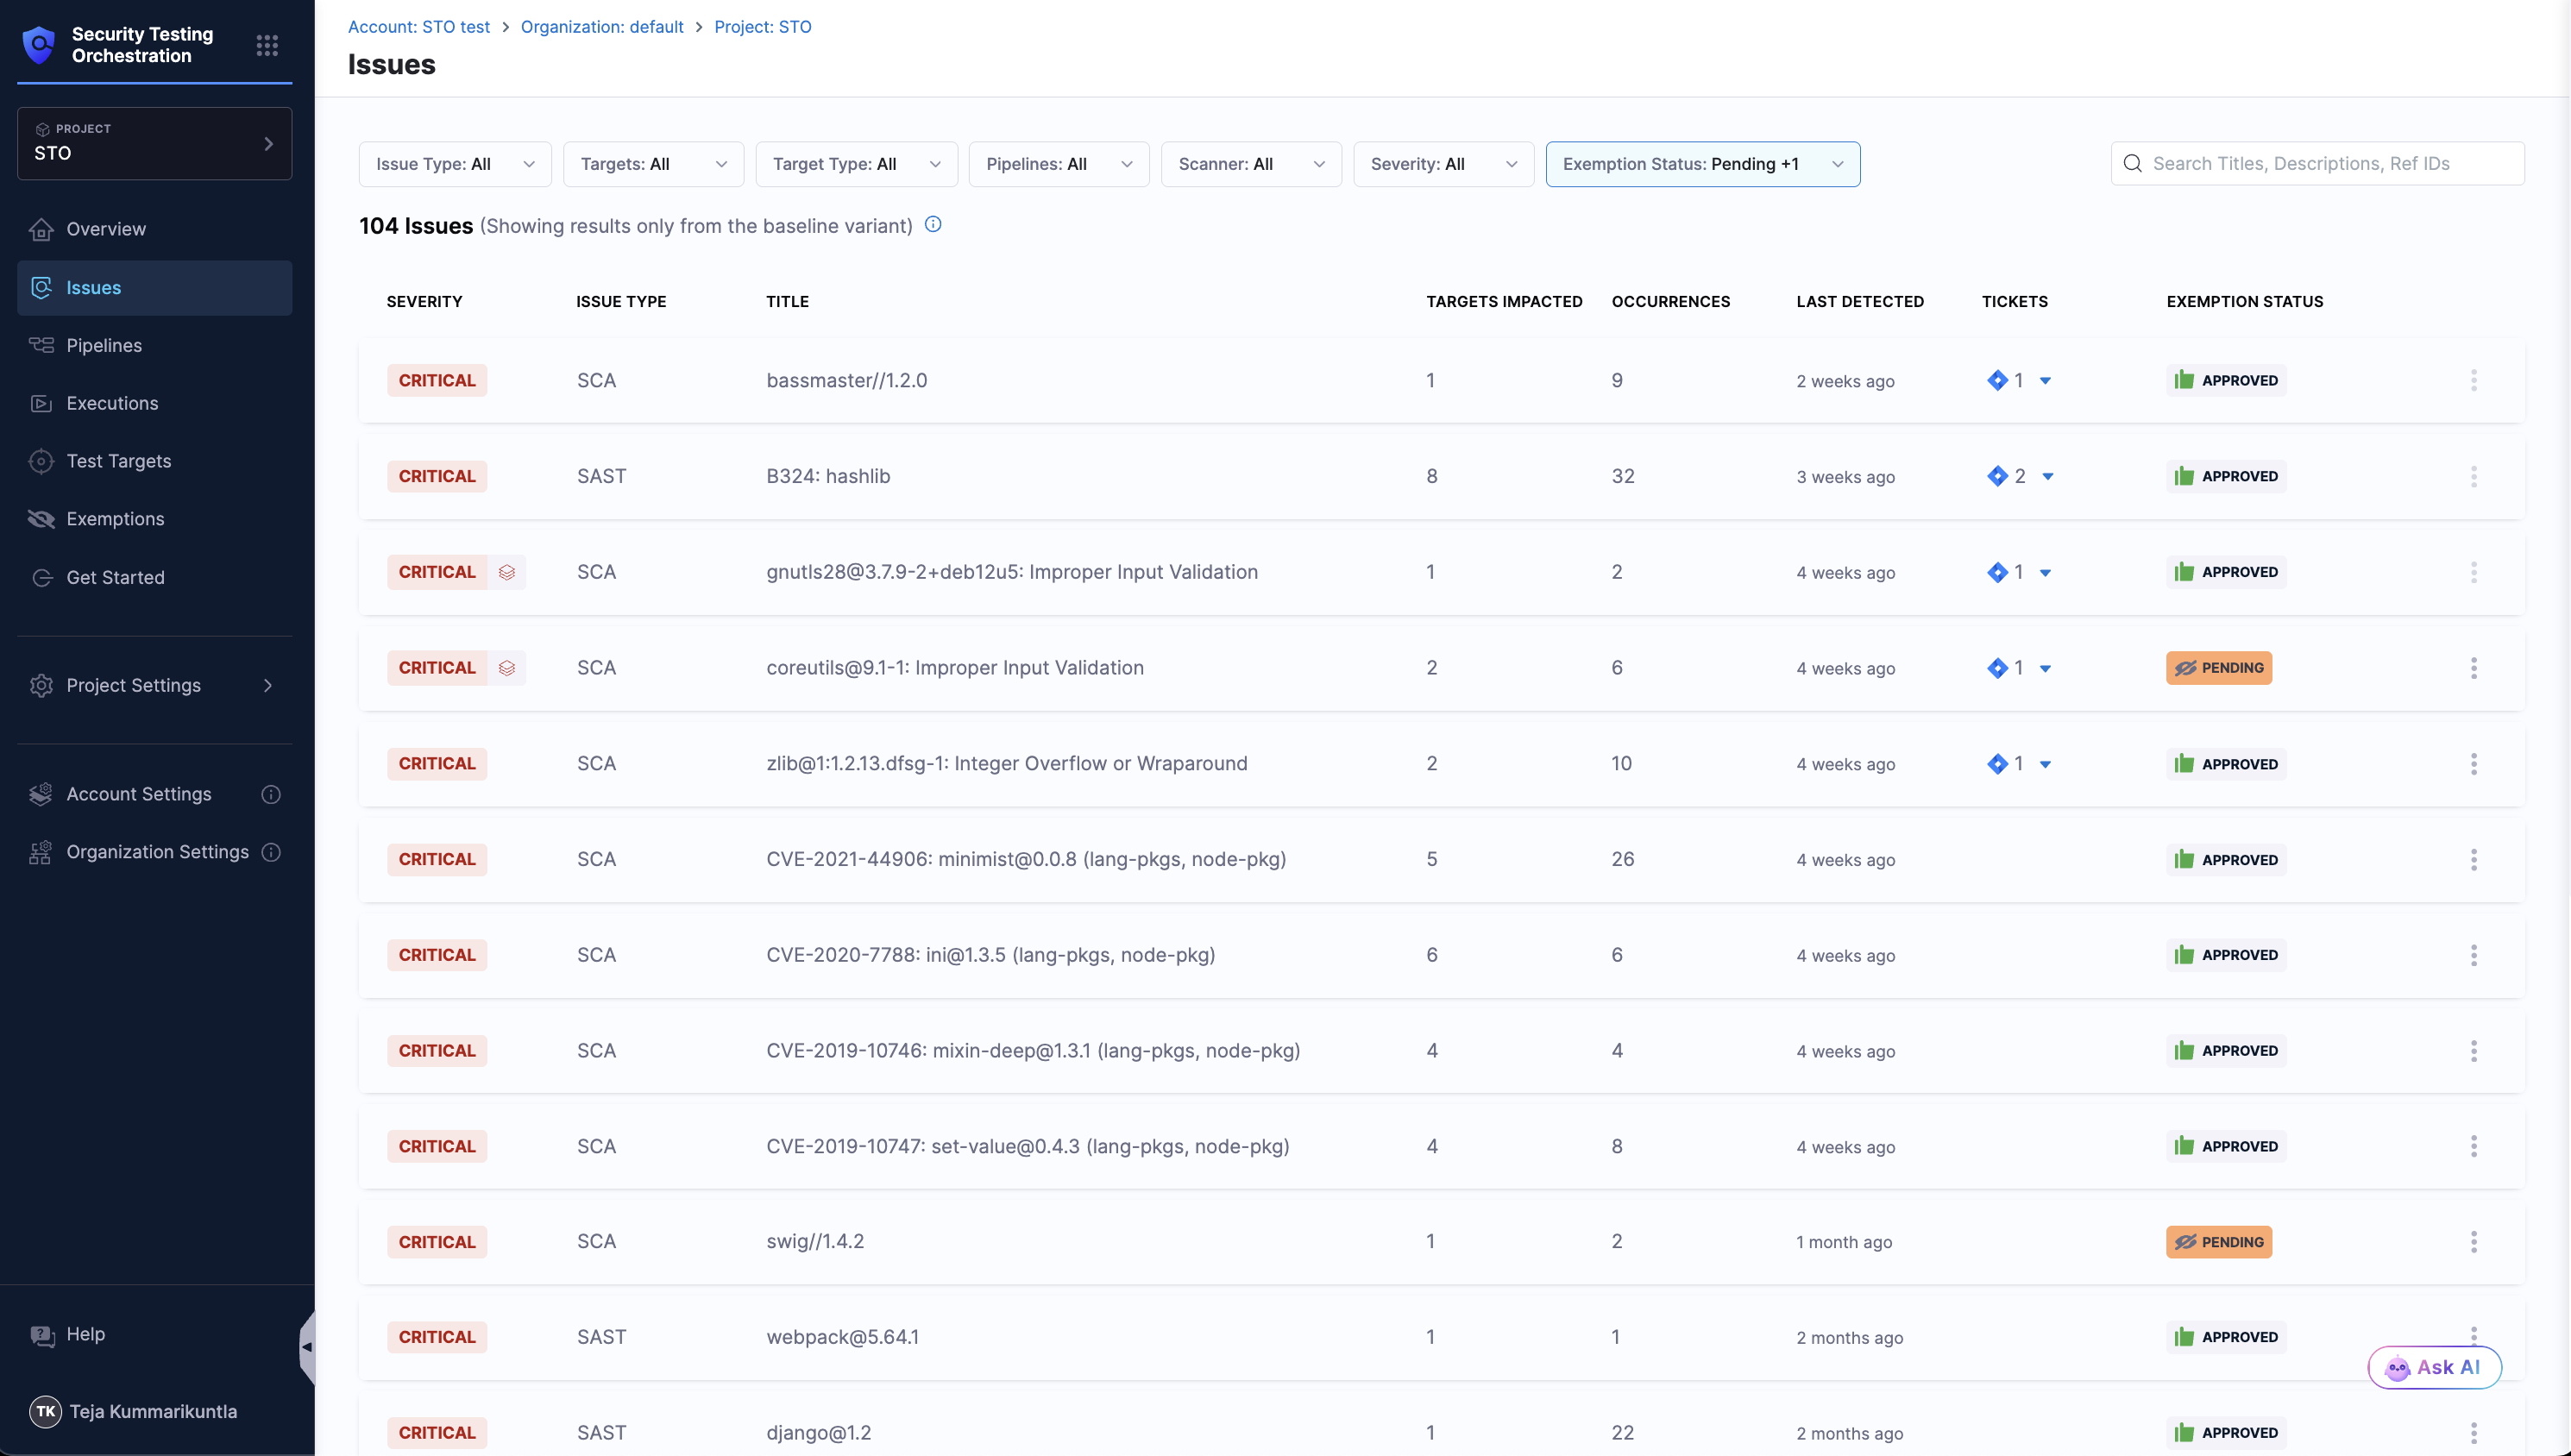Click the layers icon beside coreutils CRITICAL badge
This screenshot has height=1456, width=2571.
507,668
